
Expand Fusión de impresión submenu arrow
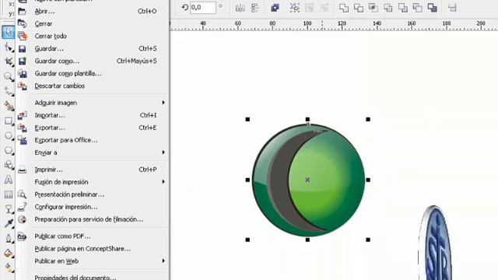[x=163, y=182]
